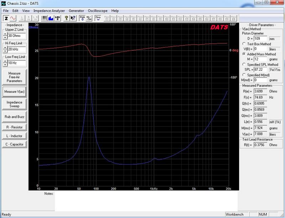Screen dimensions: 285x218
Task: Click the Rub and Buzz button
Action: (14, 117)
